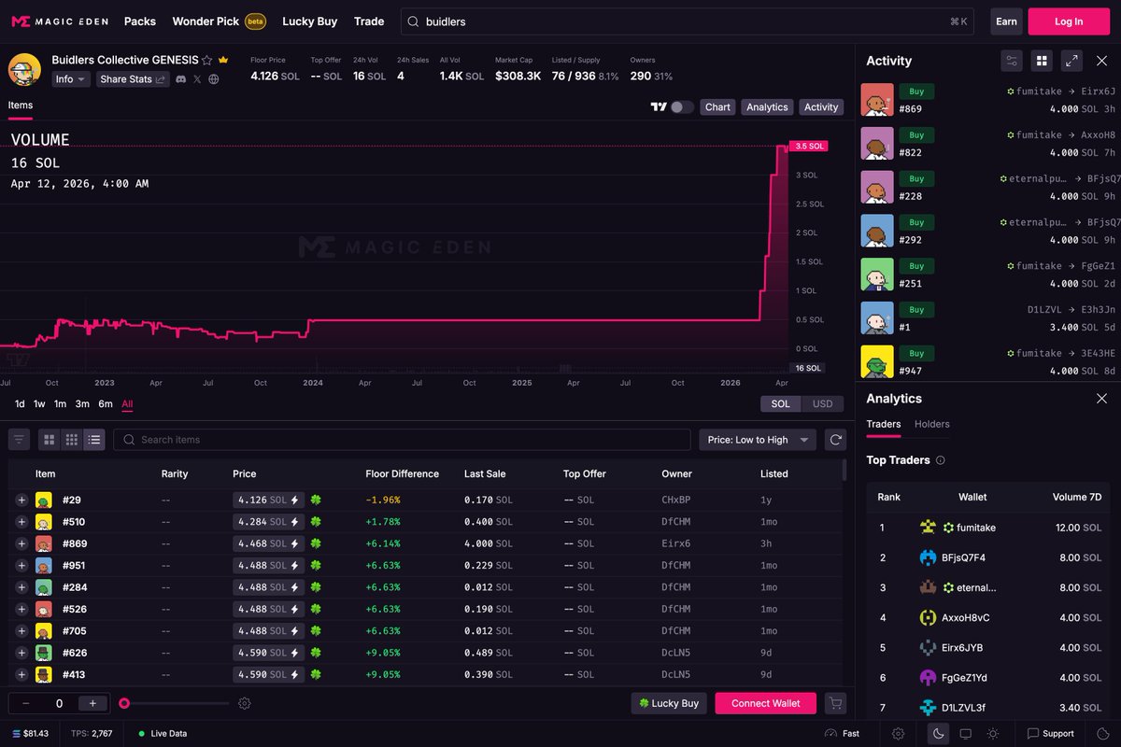Set chart range to All

pyautogui.click(x=127, y=404)
